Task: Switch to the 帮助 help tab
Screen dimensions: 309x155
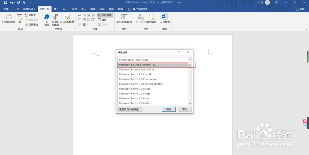Action: [120, 9]
